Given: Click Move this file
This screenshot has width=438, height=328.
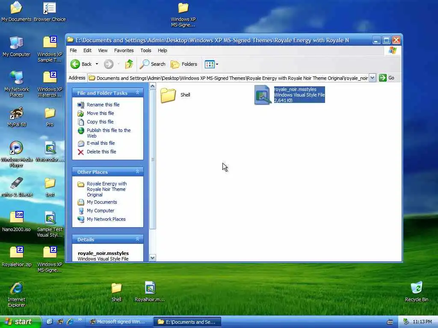Looking at the screenshot, I should (100, 113).
